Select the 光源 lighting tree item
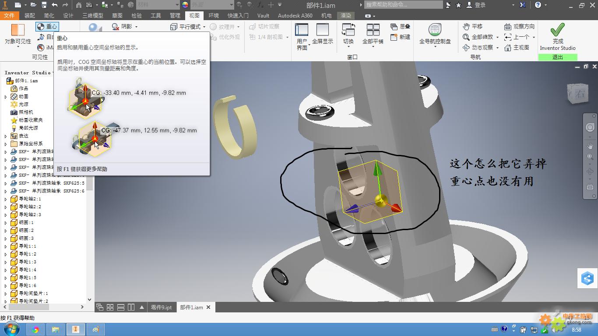598x336 pixels. (20, 104)
